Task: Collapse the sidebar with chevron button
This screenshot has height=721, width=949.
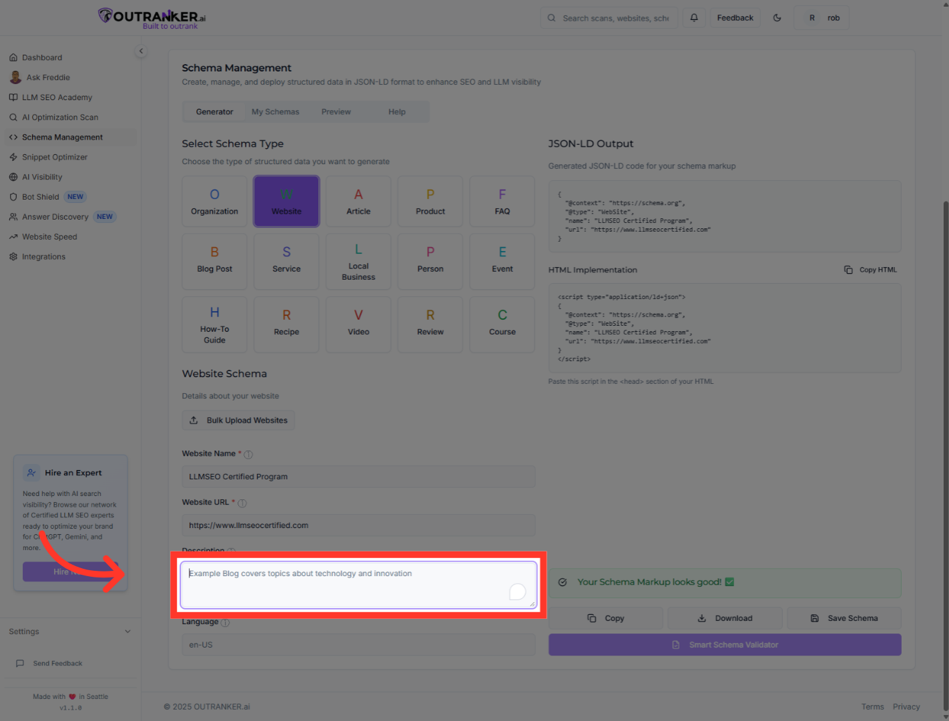Action: click(x=141, y=51)
